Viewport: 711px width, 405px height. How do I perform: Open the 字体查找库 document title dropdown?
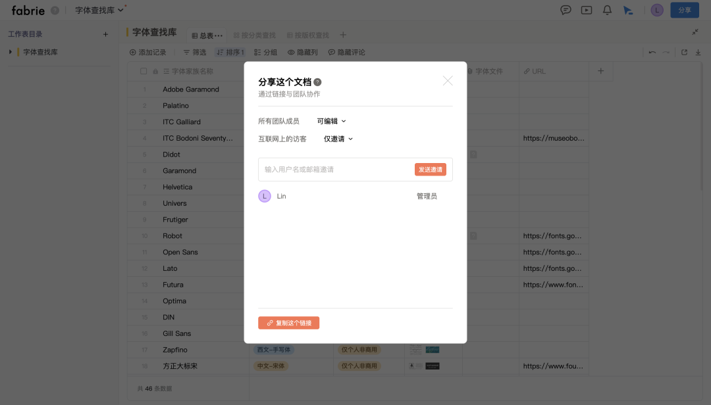tap(99, 10)
